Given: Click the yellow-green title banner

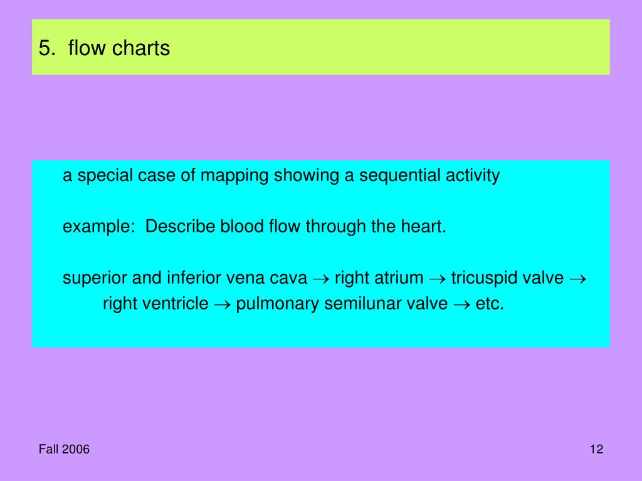Looking at the screenshot, I should [320, 47].
